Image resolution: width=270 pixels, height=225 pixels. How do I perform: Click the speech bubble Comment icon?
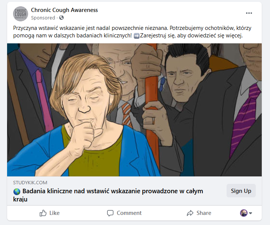point(110,213)
